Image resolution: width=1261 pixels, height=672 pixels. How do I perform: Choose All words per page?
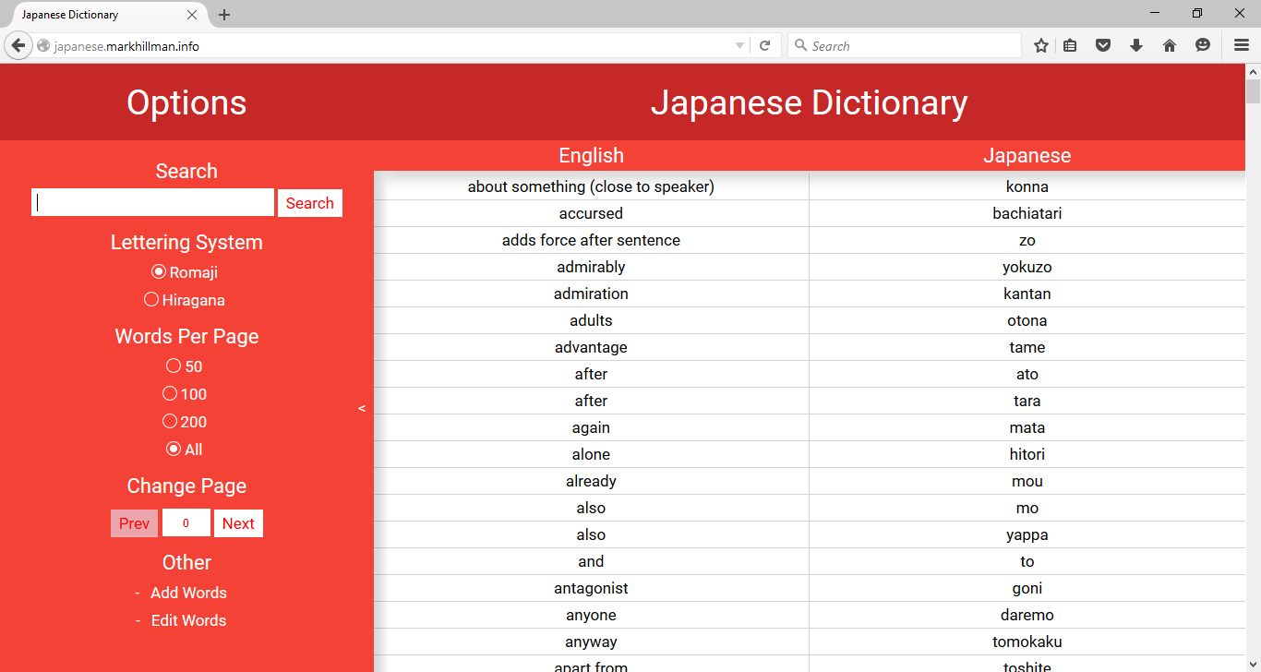point(174,450)
